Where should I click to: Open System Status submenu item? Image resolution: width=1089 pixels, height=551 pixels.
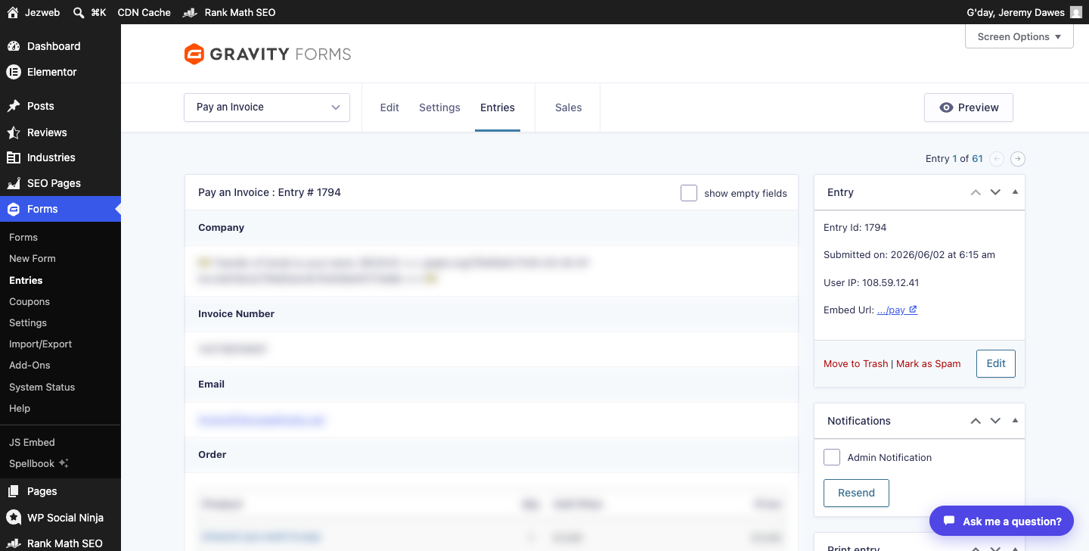[x=42, y=387]
